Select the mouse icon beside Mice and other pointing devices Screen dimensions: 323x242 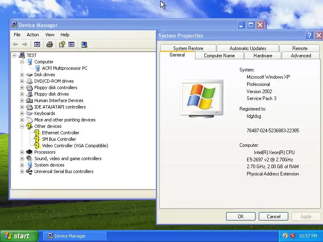pyautogui.click(x=29, y=120)
